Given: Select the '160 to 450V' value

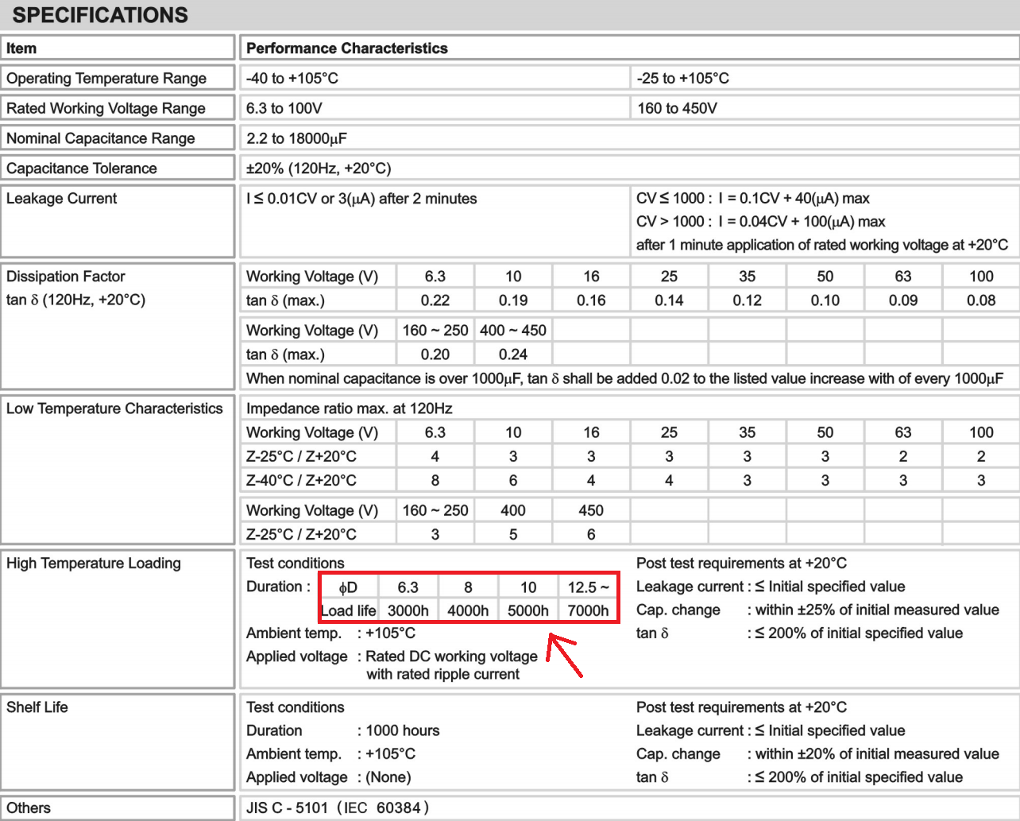Looking at the screenshot, I should tap(678, 109).
